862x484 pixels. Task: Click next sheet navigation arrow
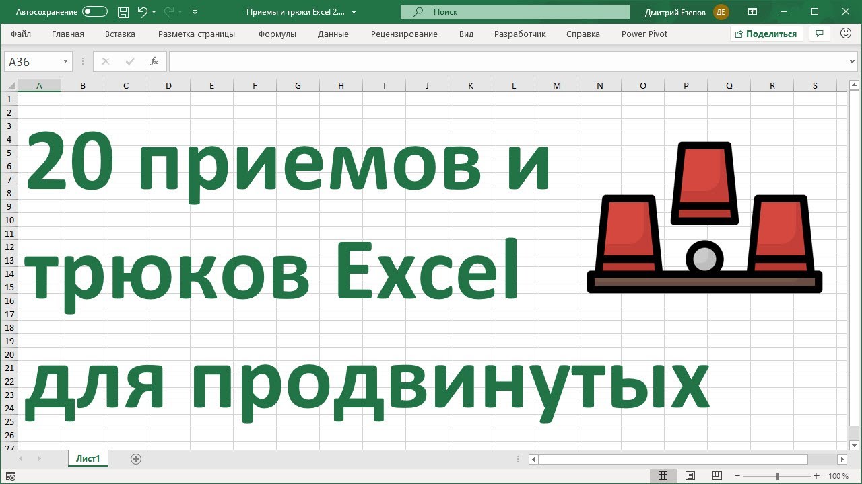pos(39,458)
